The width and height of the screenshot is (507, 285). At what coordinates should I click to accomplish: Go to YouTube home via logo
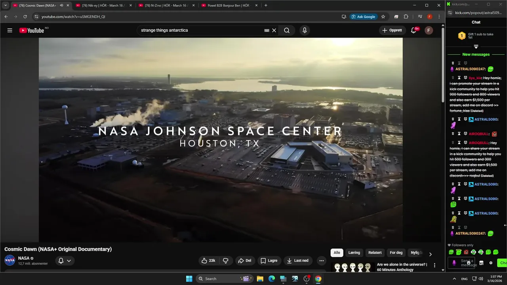point(32,30)
